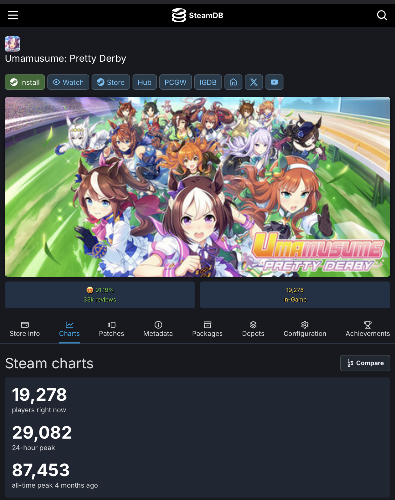Switch to the Store info tab
This screenshot has width=395, height=500.
[25, 329]
